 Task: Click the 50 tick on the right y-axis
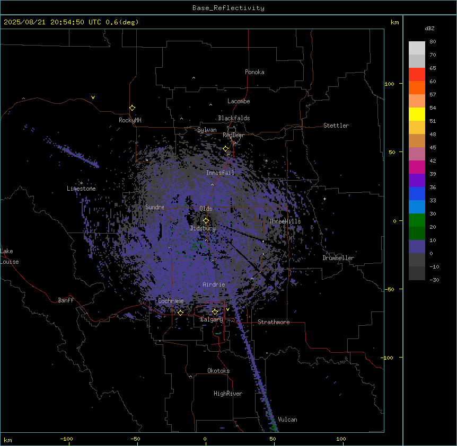point(391,152)
